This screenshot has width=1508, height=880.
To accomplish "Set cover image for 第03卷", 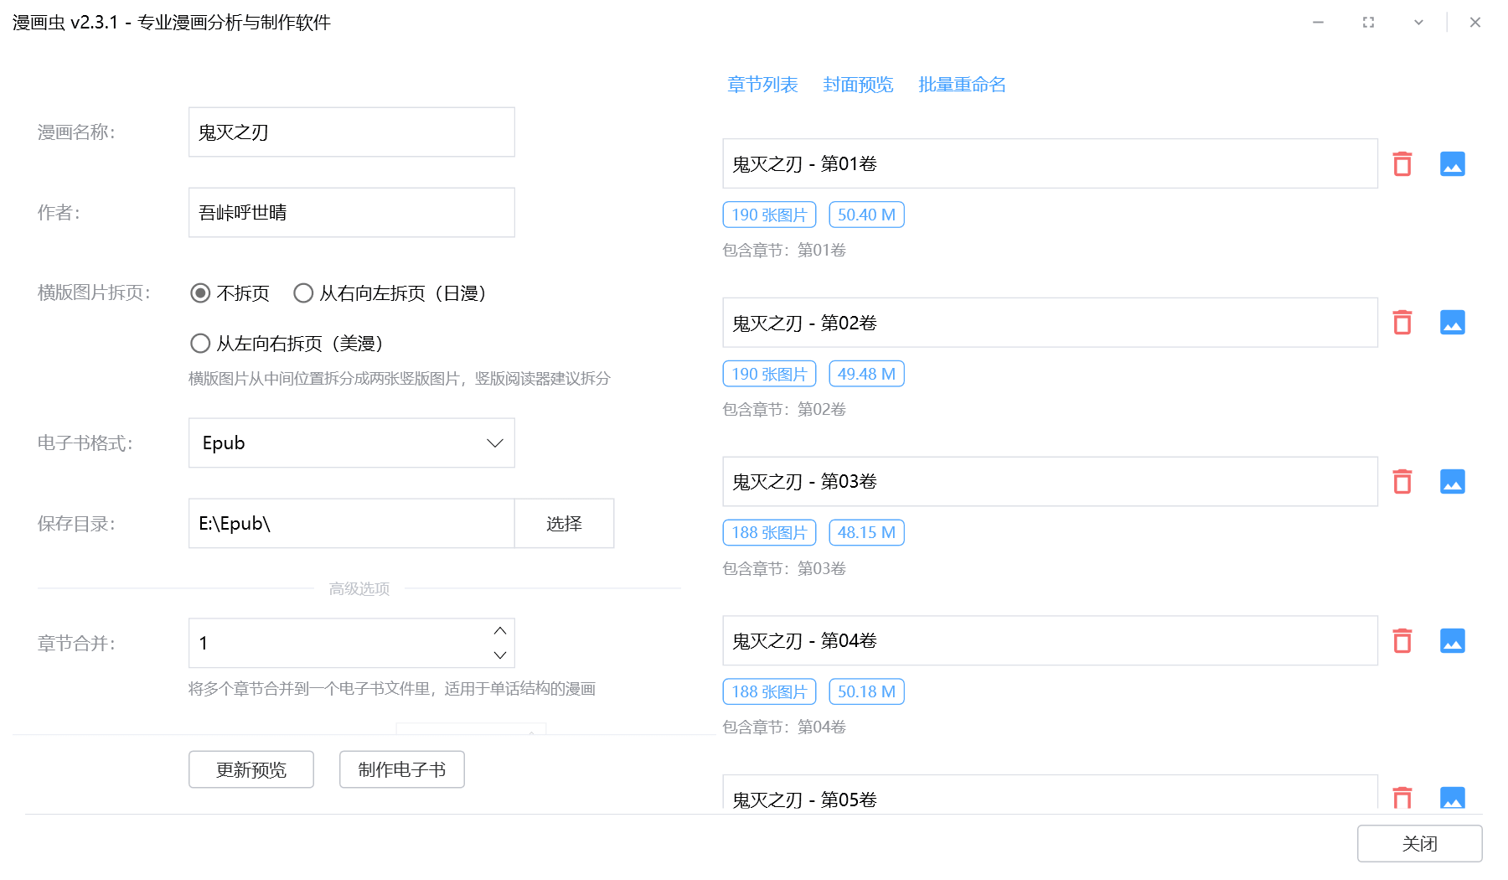I will point(1452,482).
